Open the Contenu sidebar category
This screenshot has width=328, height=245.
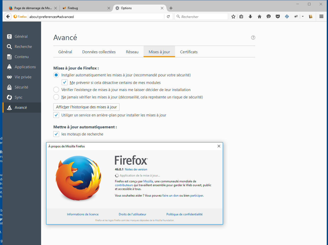[x=22, y=57]
